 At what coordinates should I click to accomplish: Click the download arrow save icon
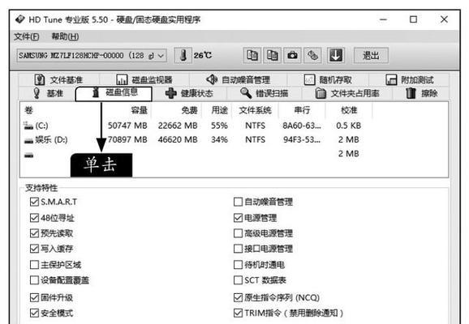(x=336, y=55)
